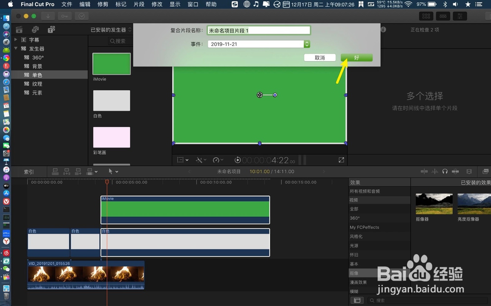Cancel the dialog with 取消

click(320, 58)
